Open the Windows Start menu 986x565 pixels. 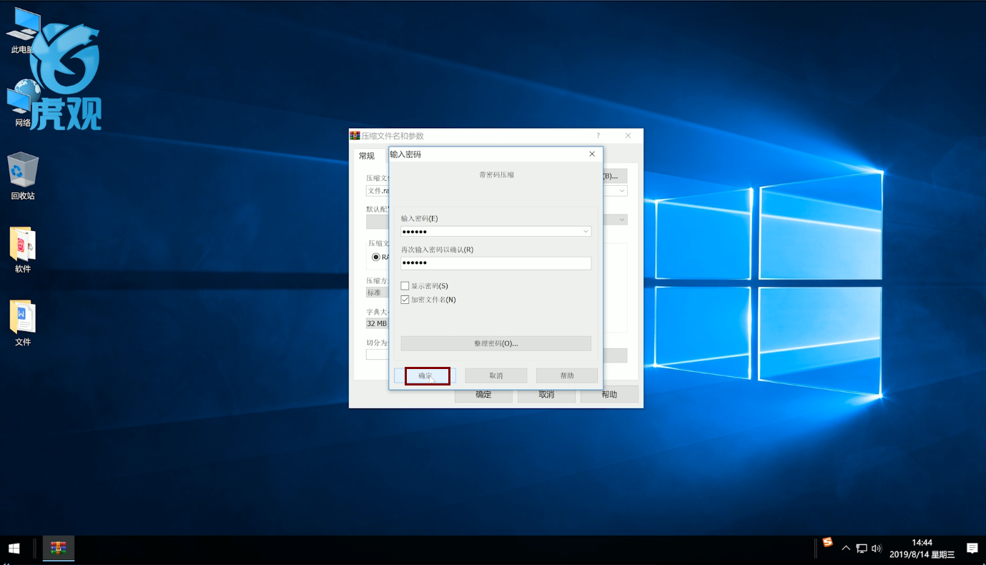click(x=14, y=549)
